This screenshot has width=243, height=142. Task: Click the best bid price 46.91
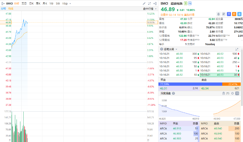click(164, 89)
